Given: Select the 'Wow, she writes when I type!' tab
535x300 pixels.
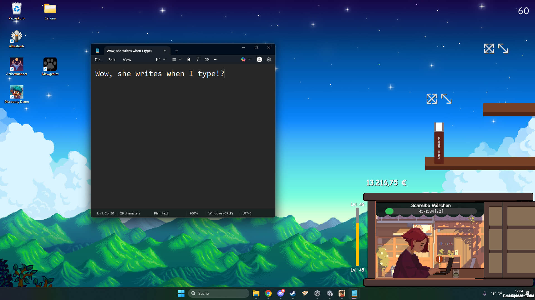Looking at the screenshot, I should (x=130, y=51).
